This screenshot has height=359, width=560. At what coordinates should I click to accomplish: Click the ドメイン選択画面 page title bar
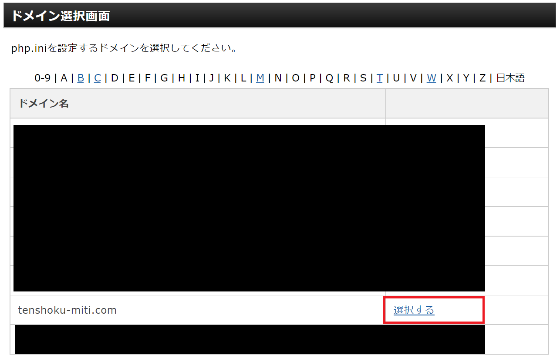(x=280, y=16)
